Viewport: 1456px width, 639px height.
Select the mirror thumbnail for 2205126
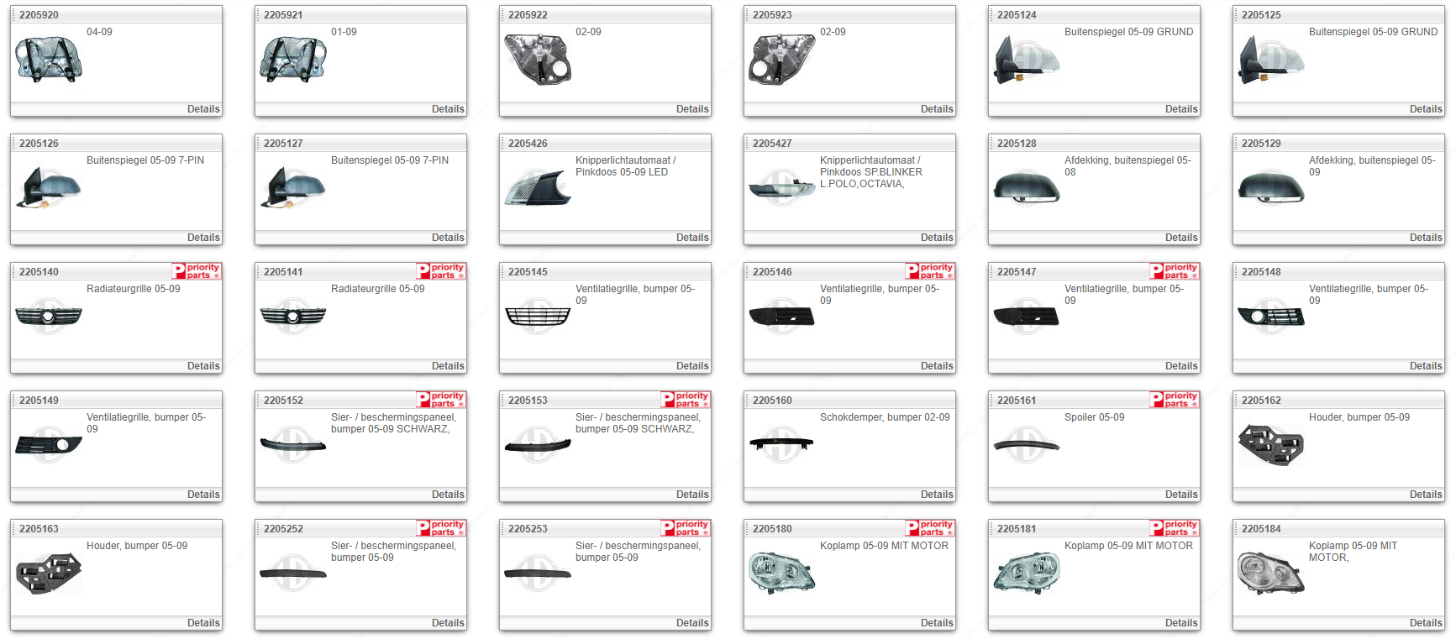click(x=49, y=188)
